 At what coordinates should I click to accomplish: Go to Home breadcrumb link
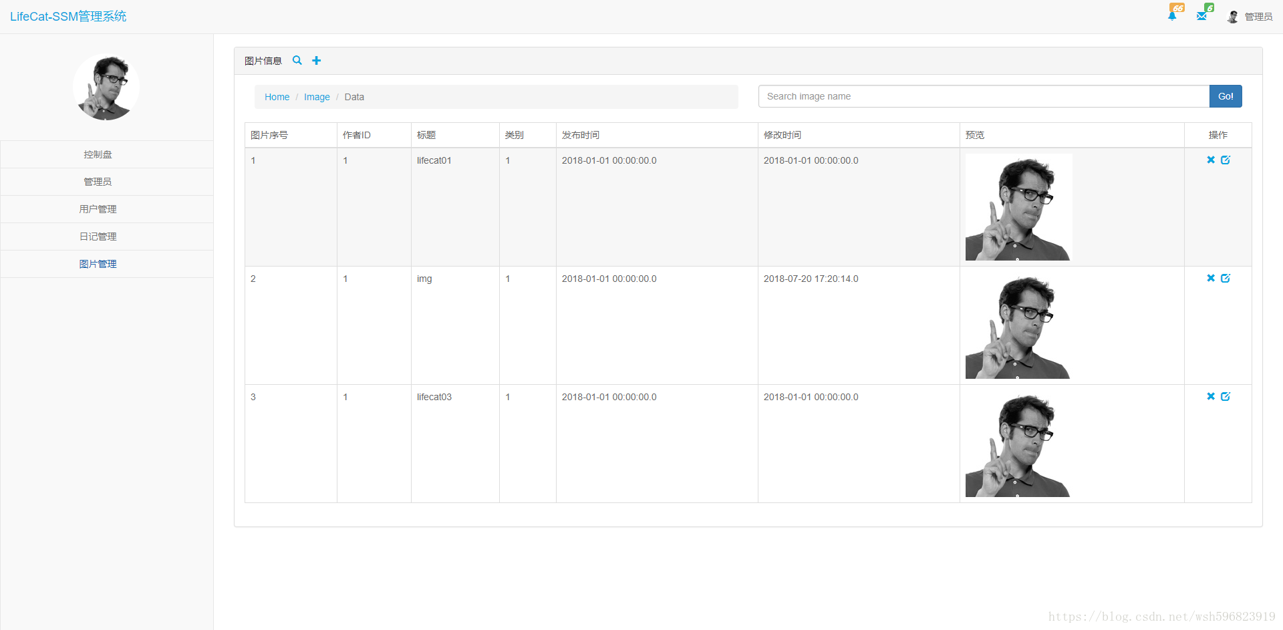(x=277, y=97)
